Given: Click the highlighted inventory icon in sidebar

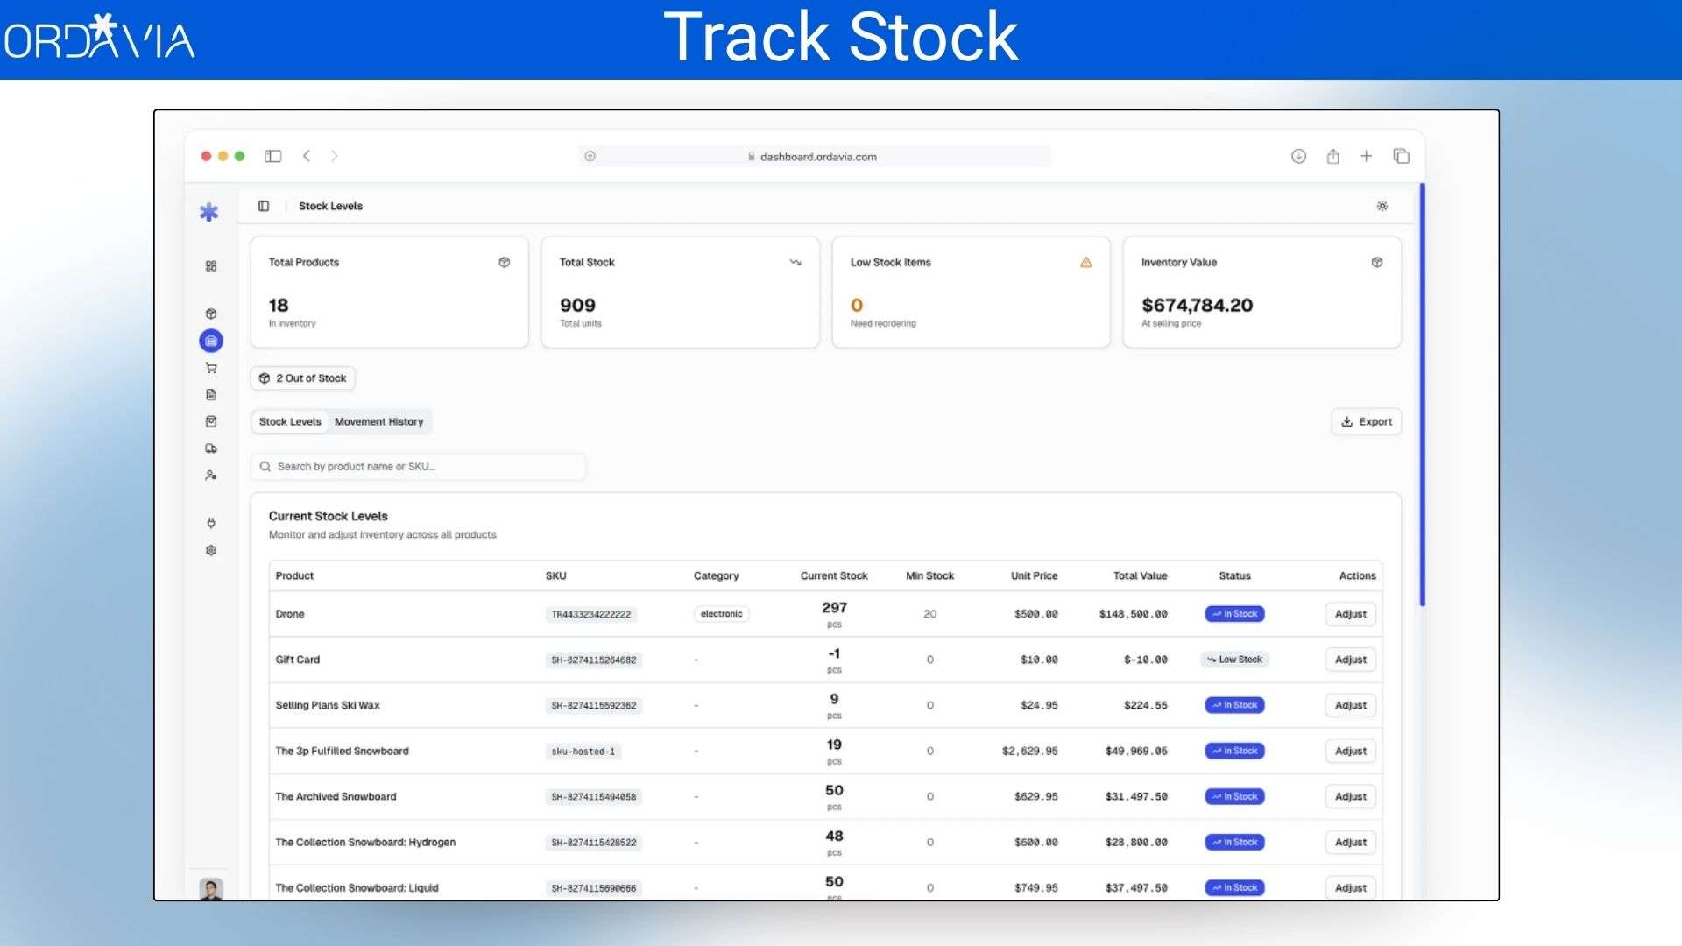Looking at the screenshot, I should click(210, 341).
